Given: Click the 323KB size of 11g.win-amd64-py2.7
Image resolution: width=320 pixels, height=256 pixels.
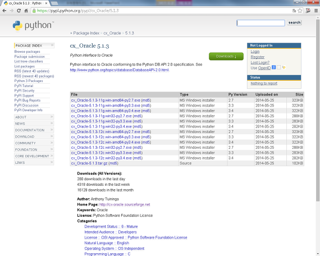Looking at the screenshot, I should click(x=297, y=100).
